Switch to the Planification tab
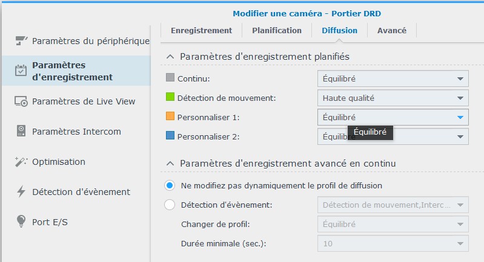The width and height of the screenshot is (484, 262). coord(276,30)
